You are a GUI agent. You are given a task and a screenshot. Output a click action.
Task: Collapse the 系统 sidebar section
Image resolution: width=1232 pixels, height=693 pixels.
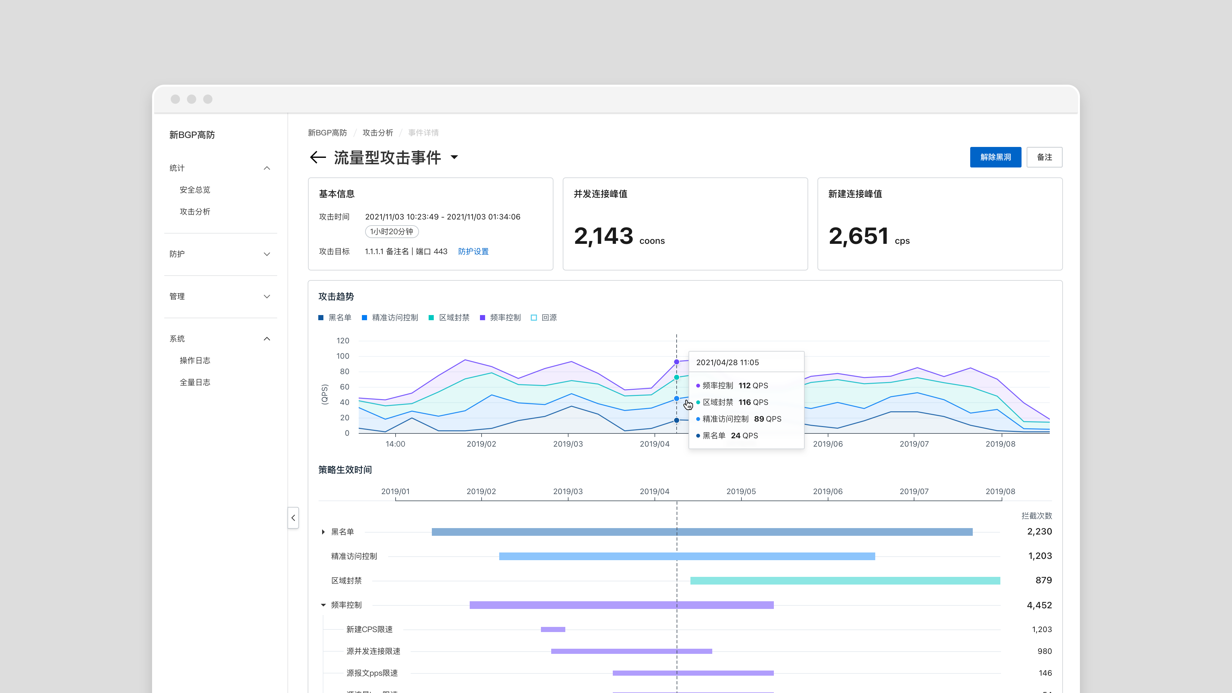tap(267, 338)
